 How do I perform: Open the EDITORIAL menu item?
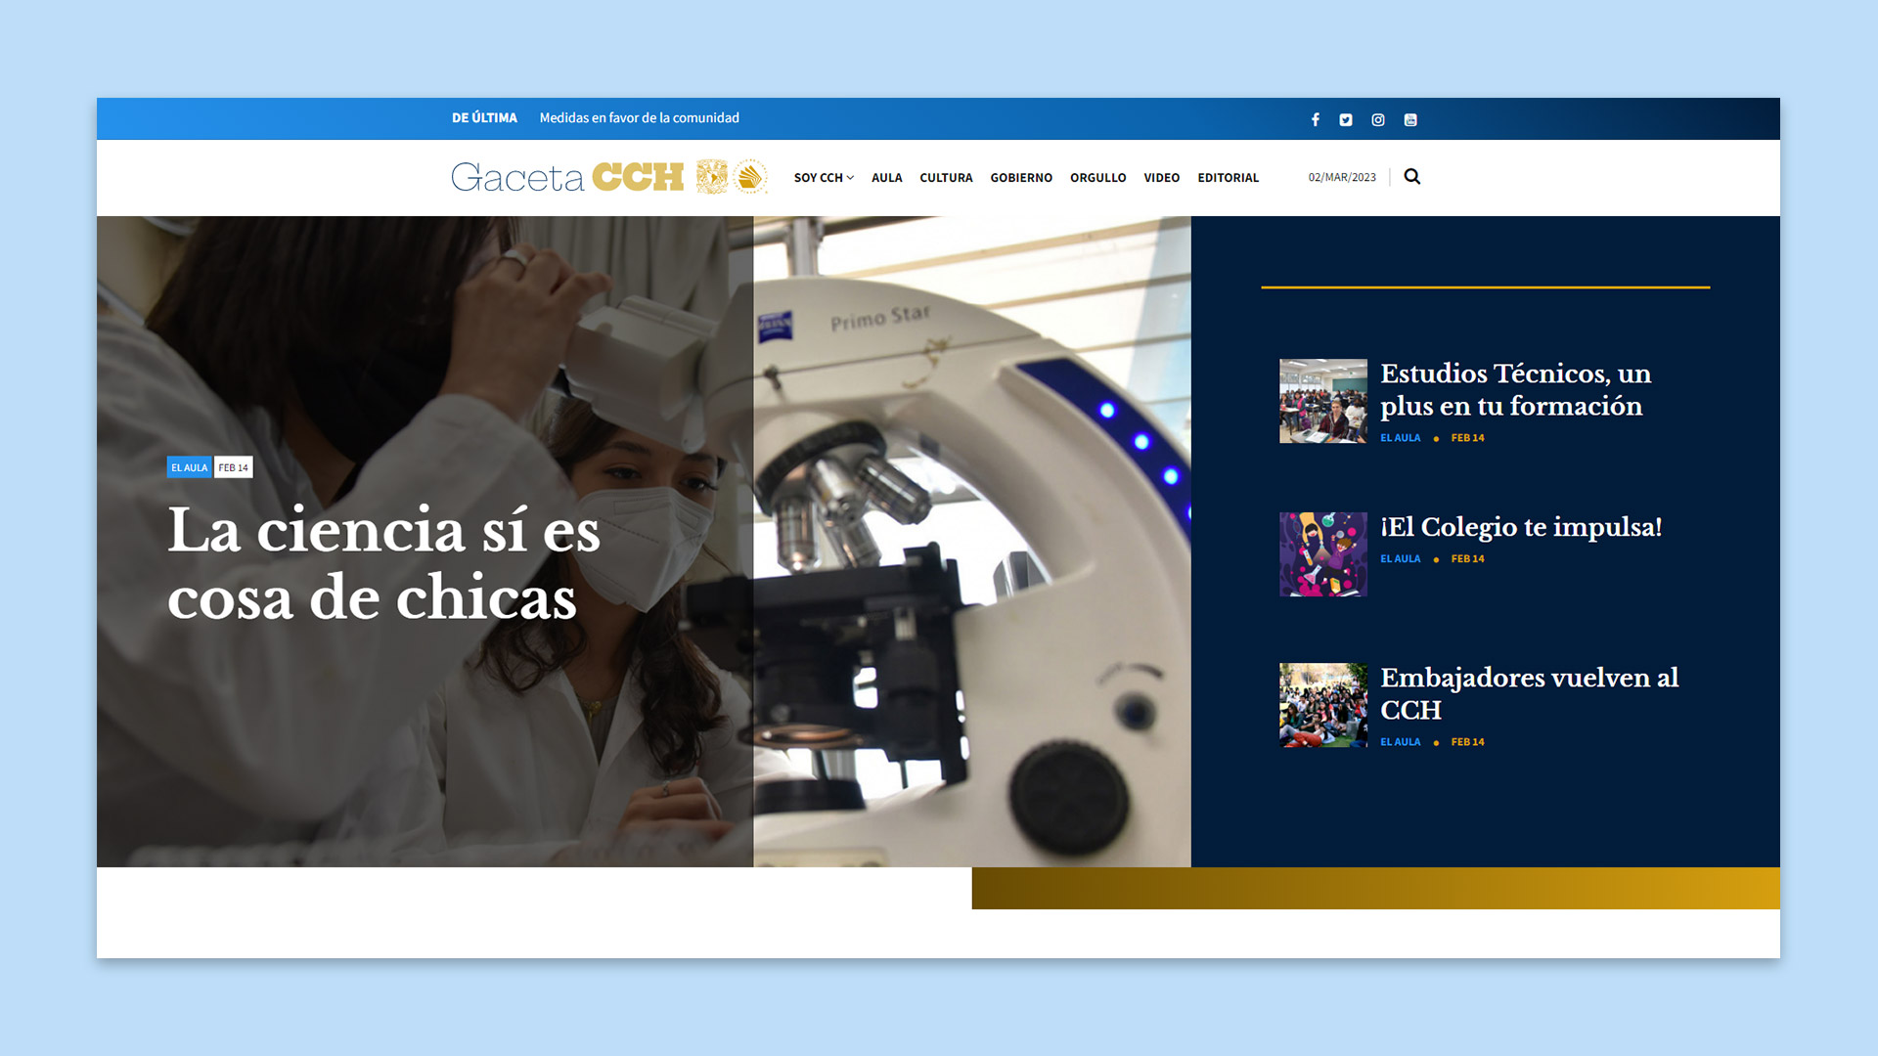point(1228,178)
